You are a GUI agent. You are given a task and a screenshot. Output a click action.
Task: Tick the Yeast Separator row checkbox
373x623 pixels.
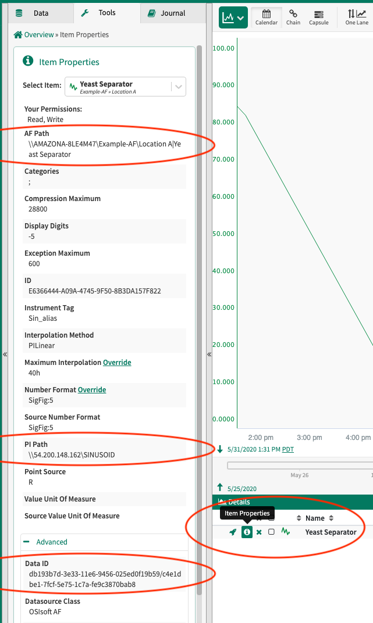click(x=271, y=532)
